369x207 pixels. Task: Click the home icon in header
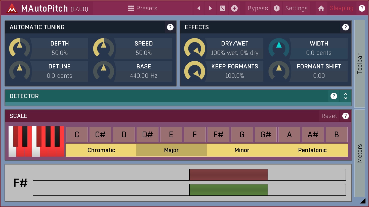(321, 8)
